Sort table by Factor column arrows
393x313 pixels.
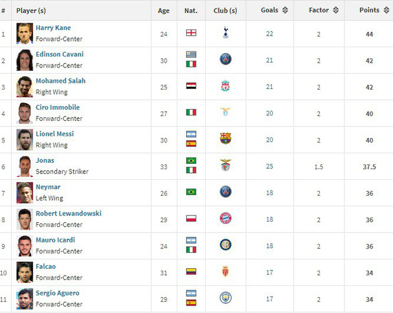[x=336, y=10]
